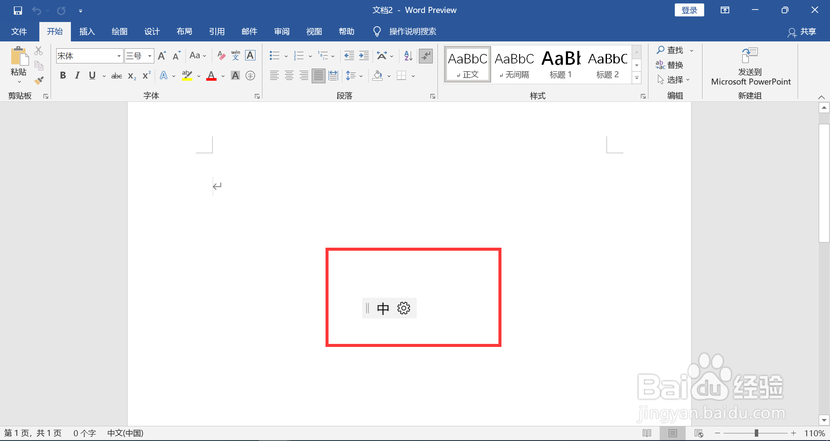This screenshot has height=441, width=830.
Task: Toggle IME Chinese/English mode 中
Action: (383, 308)
